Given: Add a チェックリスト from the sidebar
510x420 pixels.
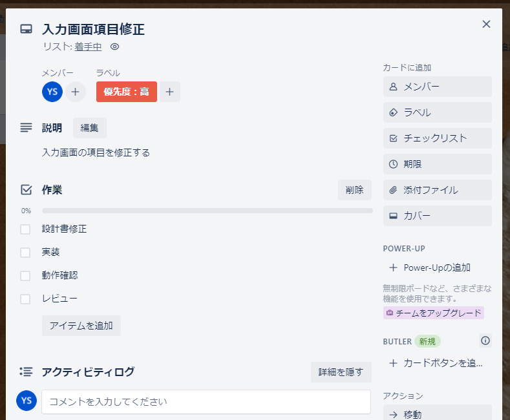Looking at the screenshot, I should (438, 138).
